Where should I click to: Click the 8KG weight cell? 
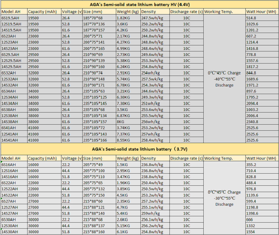click(128, 122)
